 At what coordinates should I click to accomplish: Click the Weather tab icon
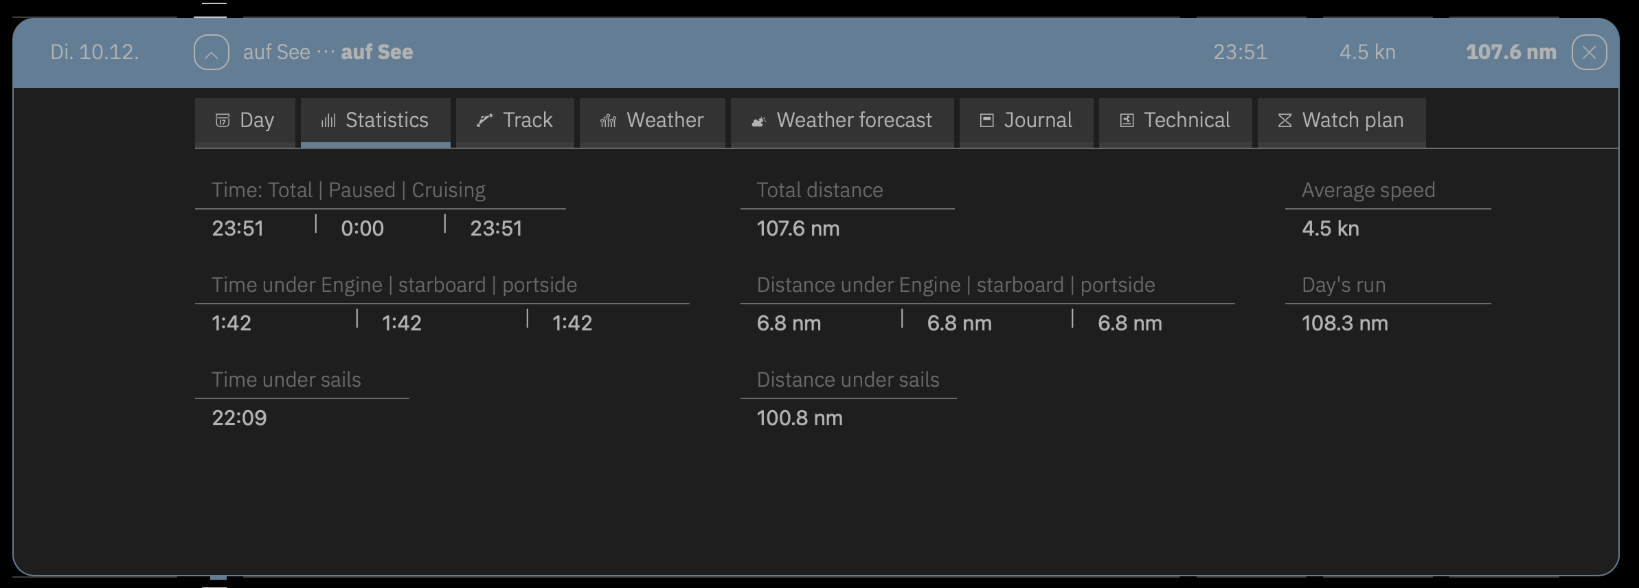tap(609, 122)
